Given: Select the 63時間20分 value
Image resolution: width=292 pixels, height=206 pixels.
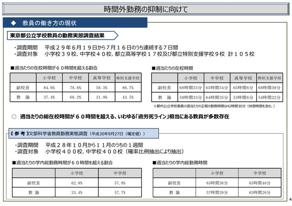Looking at the screenshot, I should tap(260, 192).
